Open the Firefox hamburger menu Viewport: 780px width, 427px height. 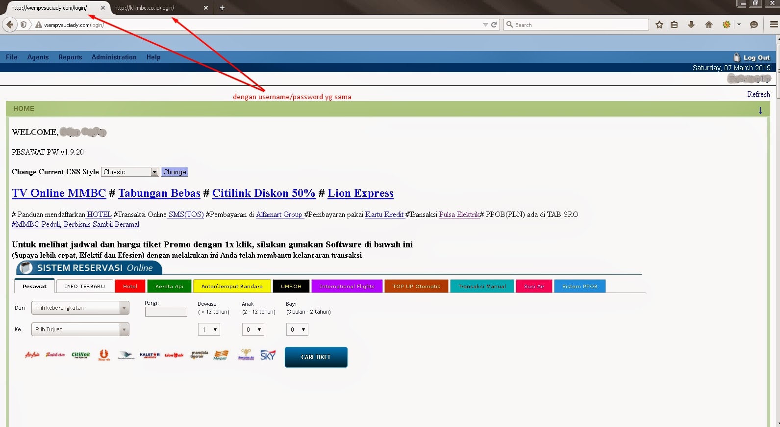click(774, 25)
